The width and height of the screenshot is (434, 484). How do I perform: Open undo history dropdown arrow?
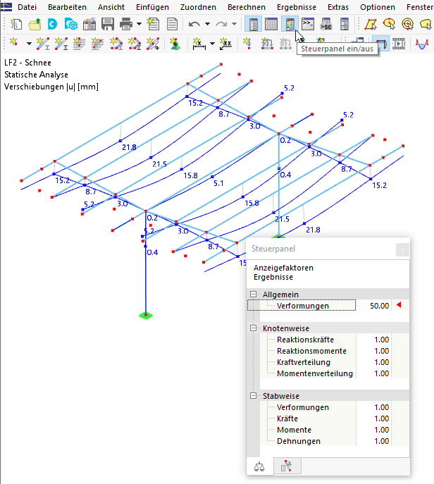[207, 24]
